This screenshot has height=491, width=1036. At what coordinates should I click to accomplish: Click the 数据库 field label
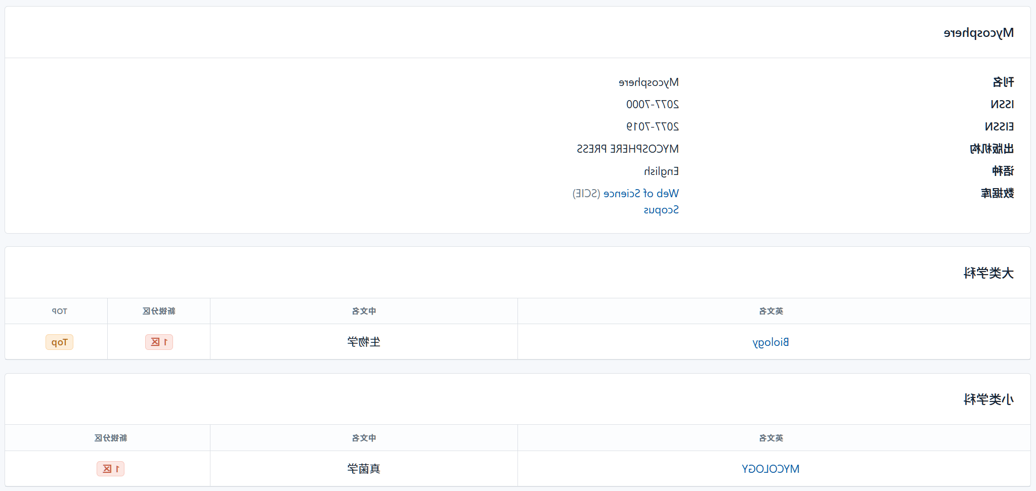click(x=998, y=193)
